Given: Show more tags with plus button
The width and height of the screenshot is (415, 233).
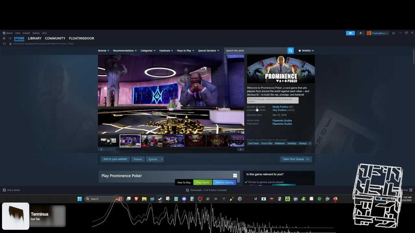Looking at the screenshot, I should click(310, 143).
